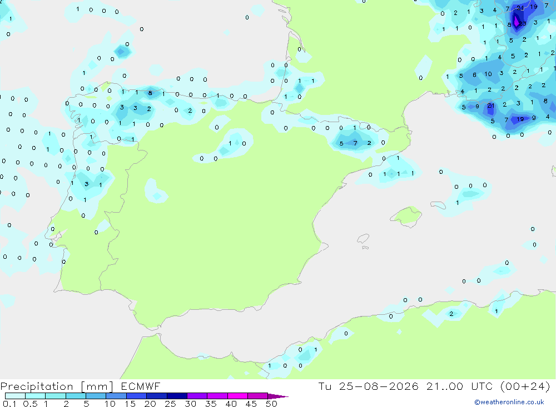This screenshot has width=556, height=407.
Task: Click the purple arrow tip beyond 50 mm
Action: [279, 396]
